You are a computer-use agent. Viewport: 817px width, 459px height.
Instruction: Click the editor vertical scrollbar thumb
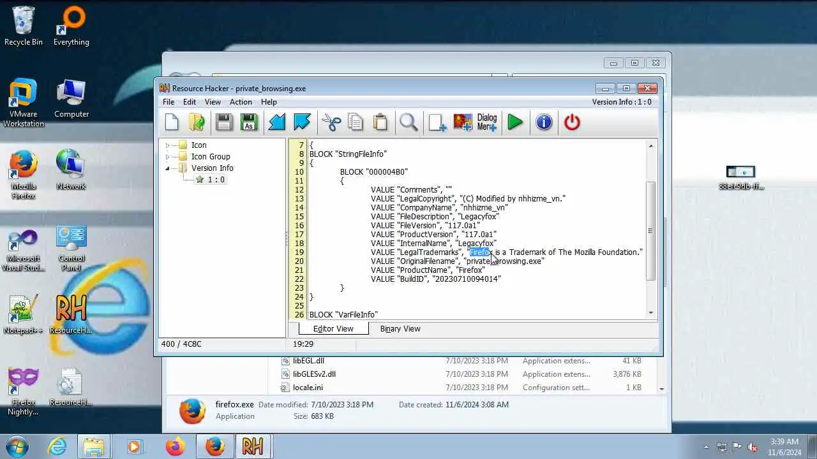651,231
